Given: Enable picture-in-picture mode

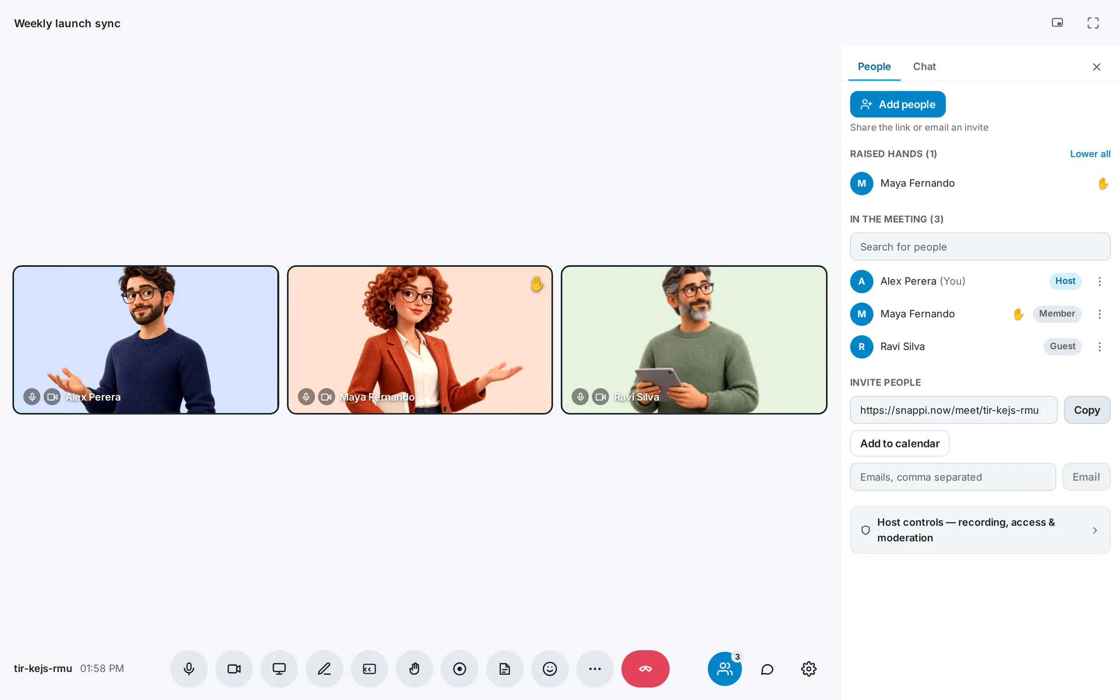Looking at the screenshot, I should coord(1057,23).
